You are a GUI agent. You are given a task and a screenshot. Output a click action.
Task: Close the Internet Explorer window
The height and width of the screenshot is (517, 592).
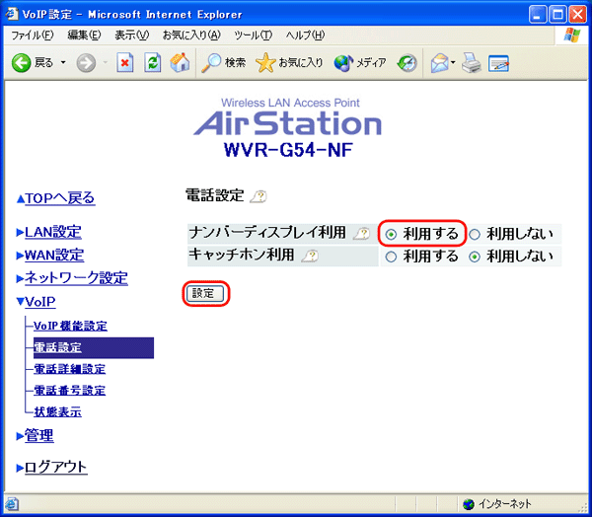click(577, 15)
